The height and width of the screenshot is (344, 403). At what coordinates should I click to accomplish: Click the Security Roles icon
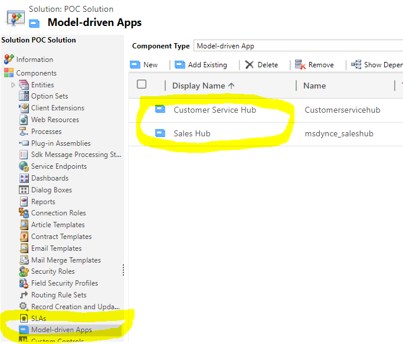coord(24,271)
